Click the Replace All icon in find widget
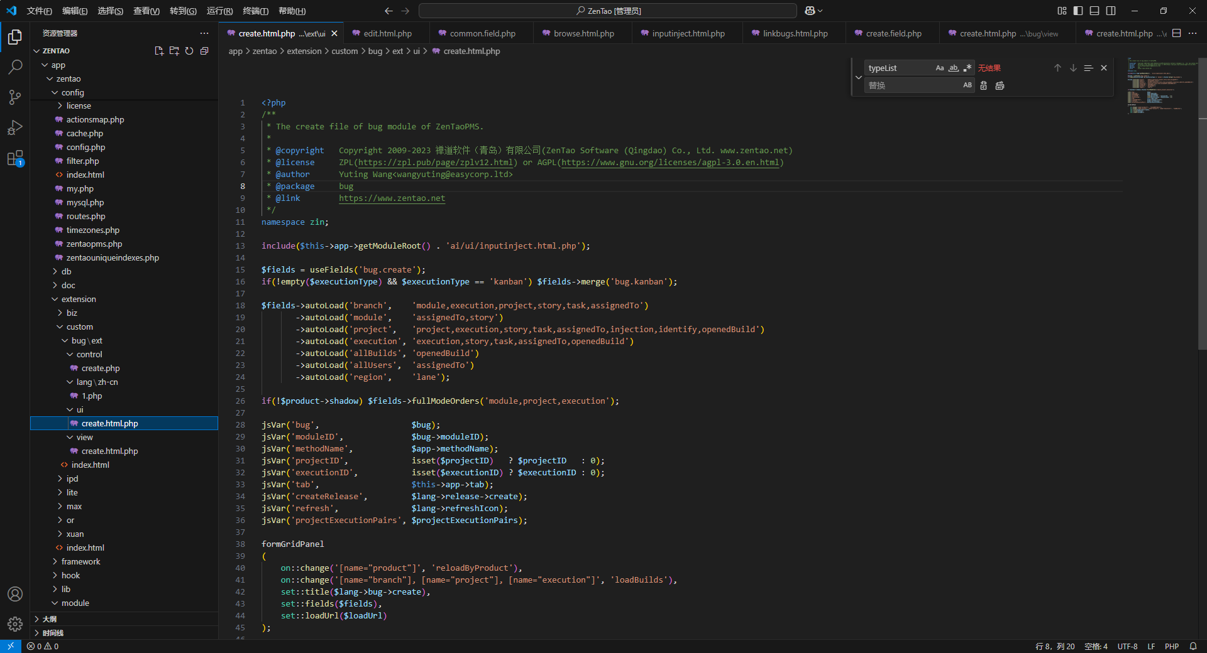 (1000, 85)
